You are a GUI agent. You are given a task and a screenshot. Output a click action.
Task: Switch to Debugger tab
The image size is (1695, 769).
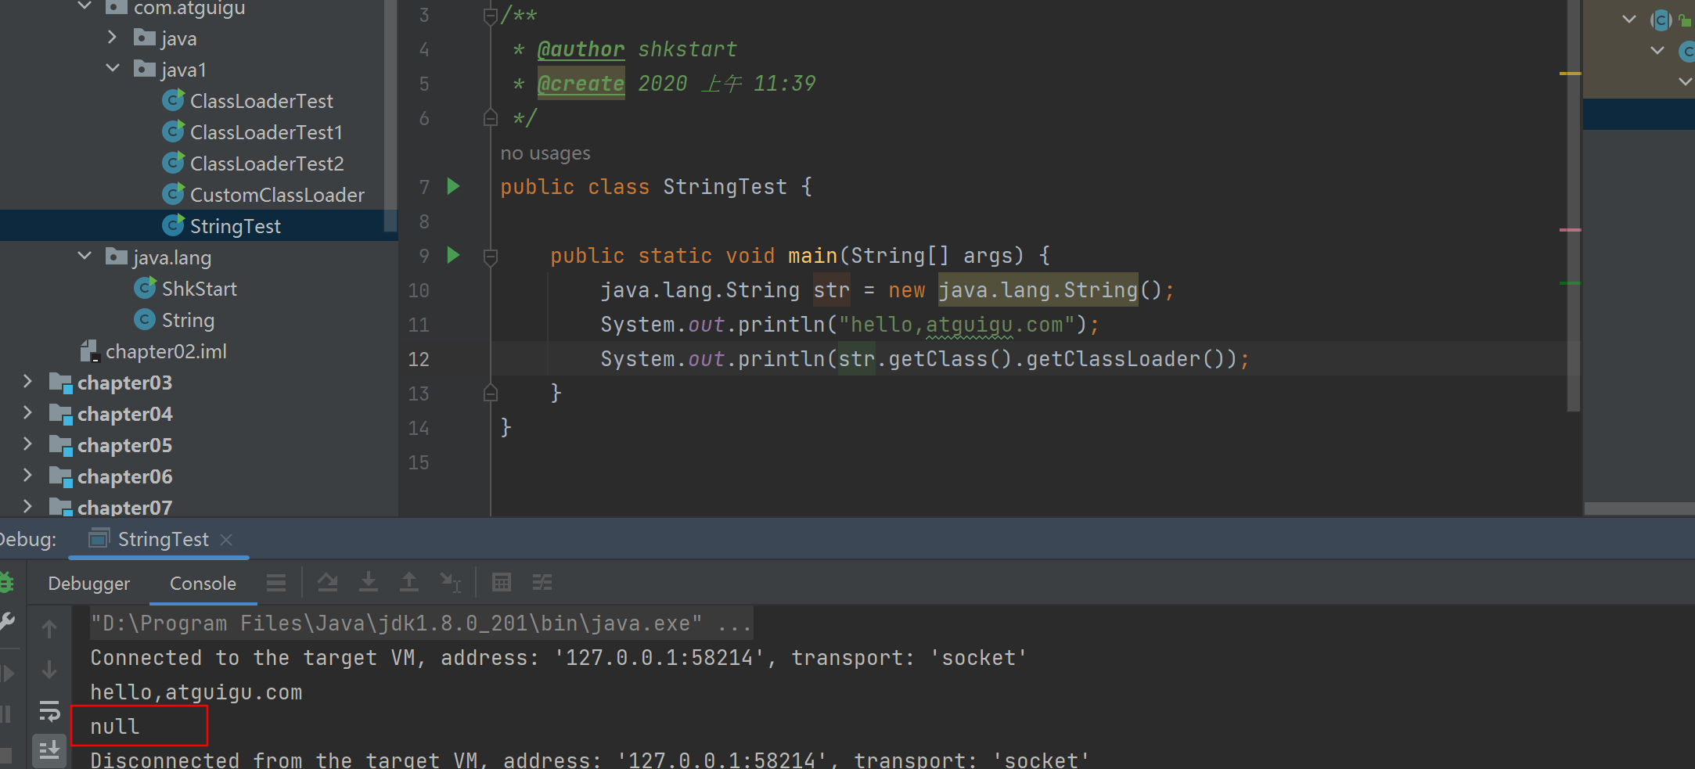tap(89, 584)
